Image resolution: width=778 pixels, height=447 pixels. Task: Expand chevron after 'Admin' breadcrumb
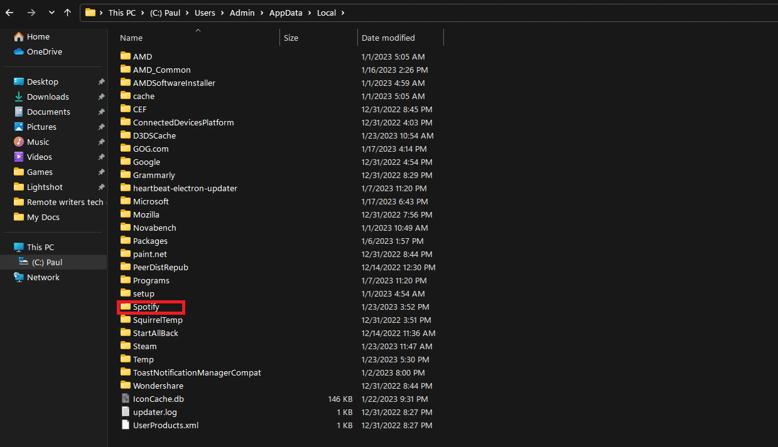click(x=261, y=13)
